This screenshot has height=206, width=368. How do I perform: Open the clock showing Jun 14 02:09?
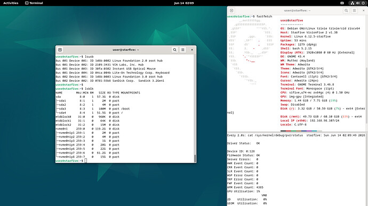tap(184, 3)
